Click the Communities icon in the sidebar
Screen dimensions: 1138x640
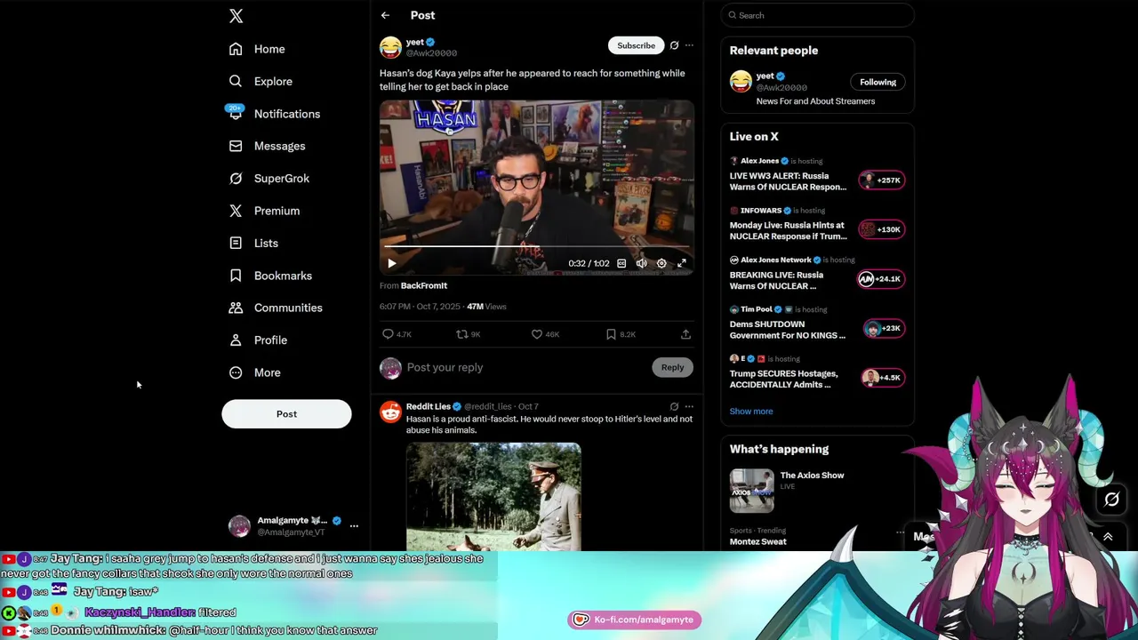[236, 308]
